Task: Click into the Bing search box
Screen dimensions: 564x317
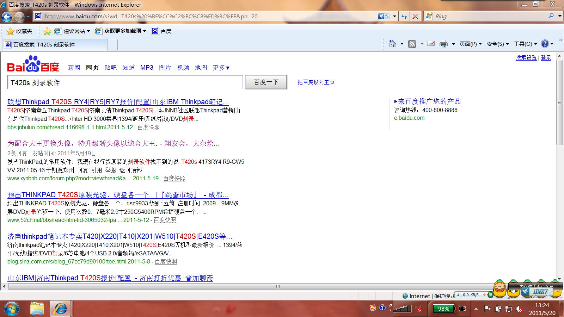Action: coord(490,16)
